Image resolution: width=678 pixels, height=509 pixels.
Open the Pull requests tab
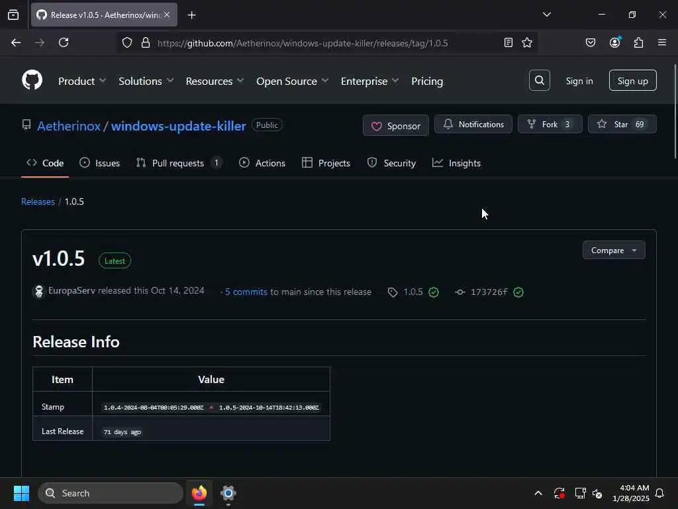pyautogui.click(x=179, y=163)
